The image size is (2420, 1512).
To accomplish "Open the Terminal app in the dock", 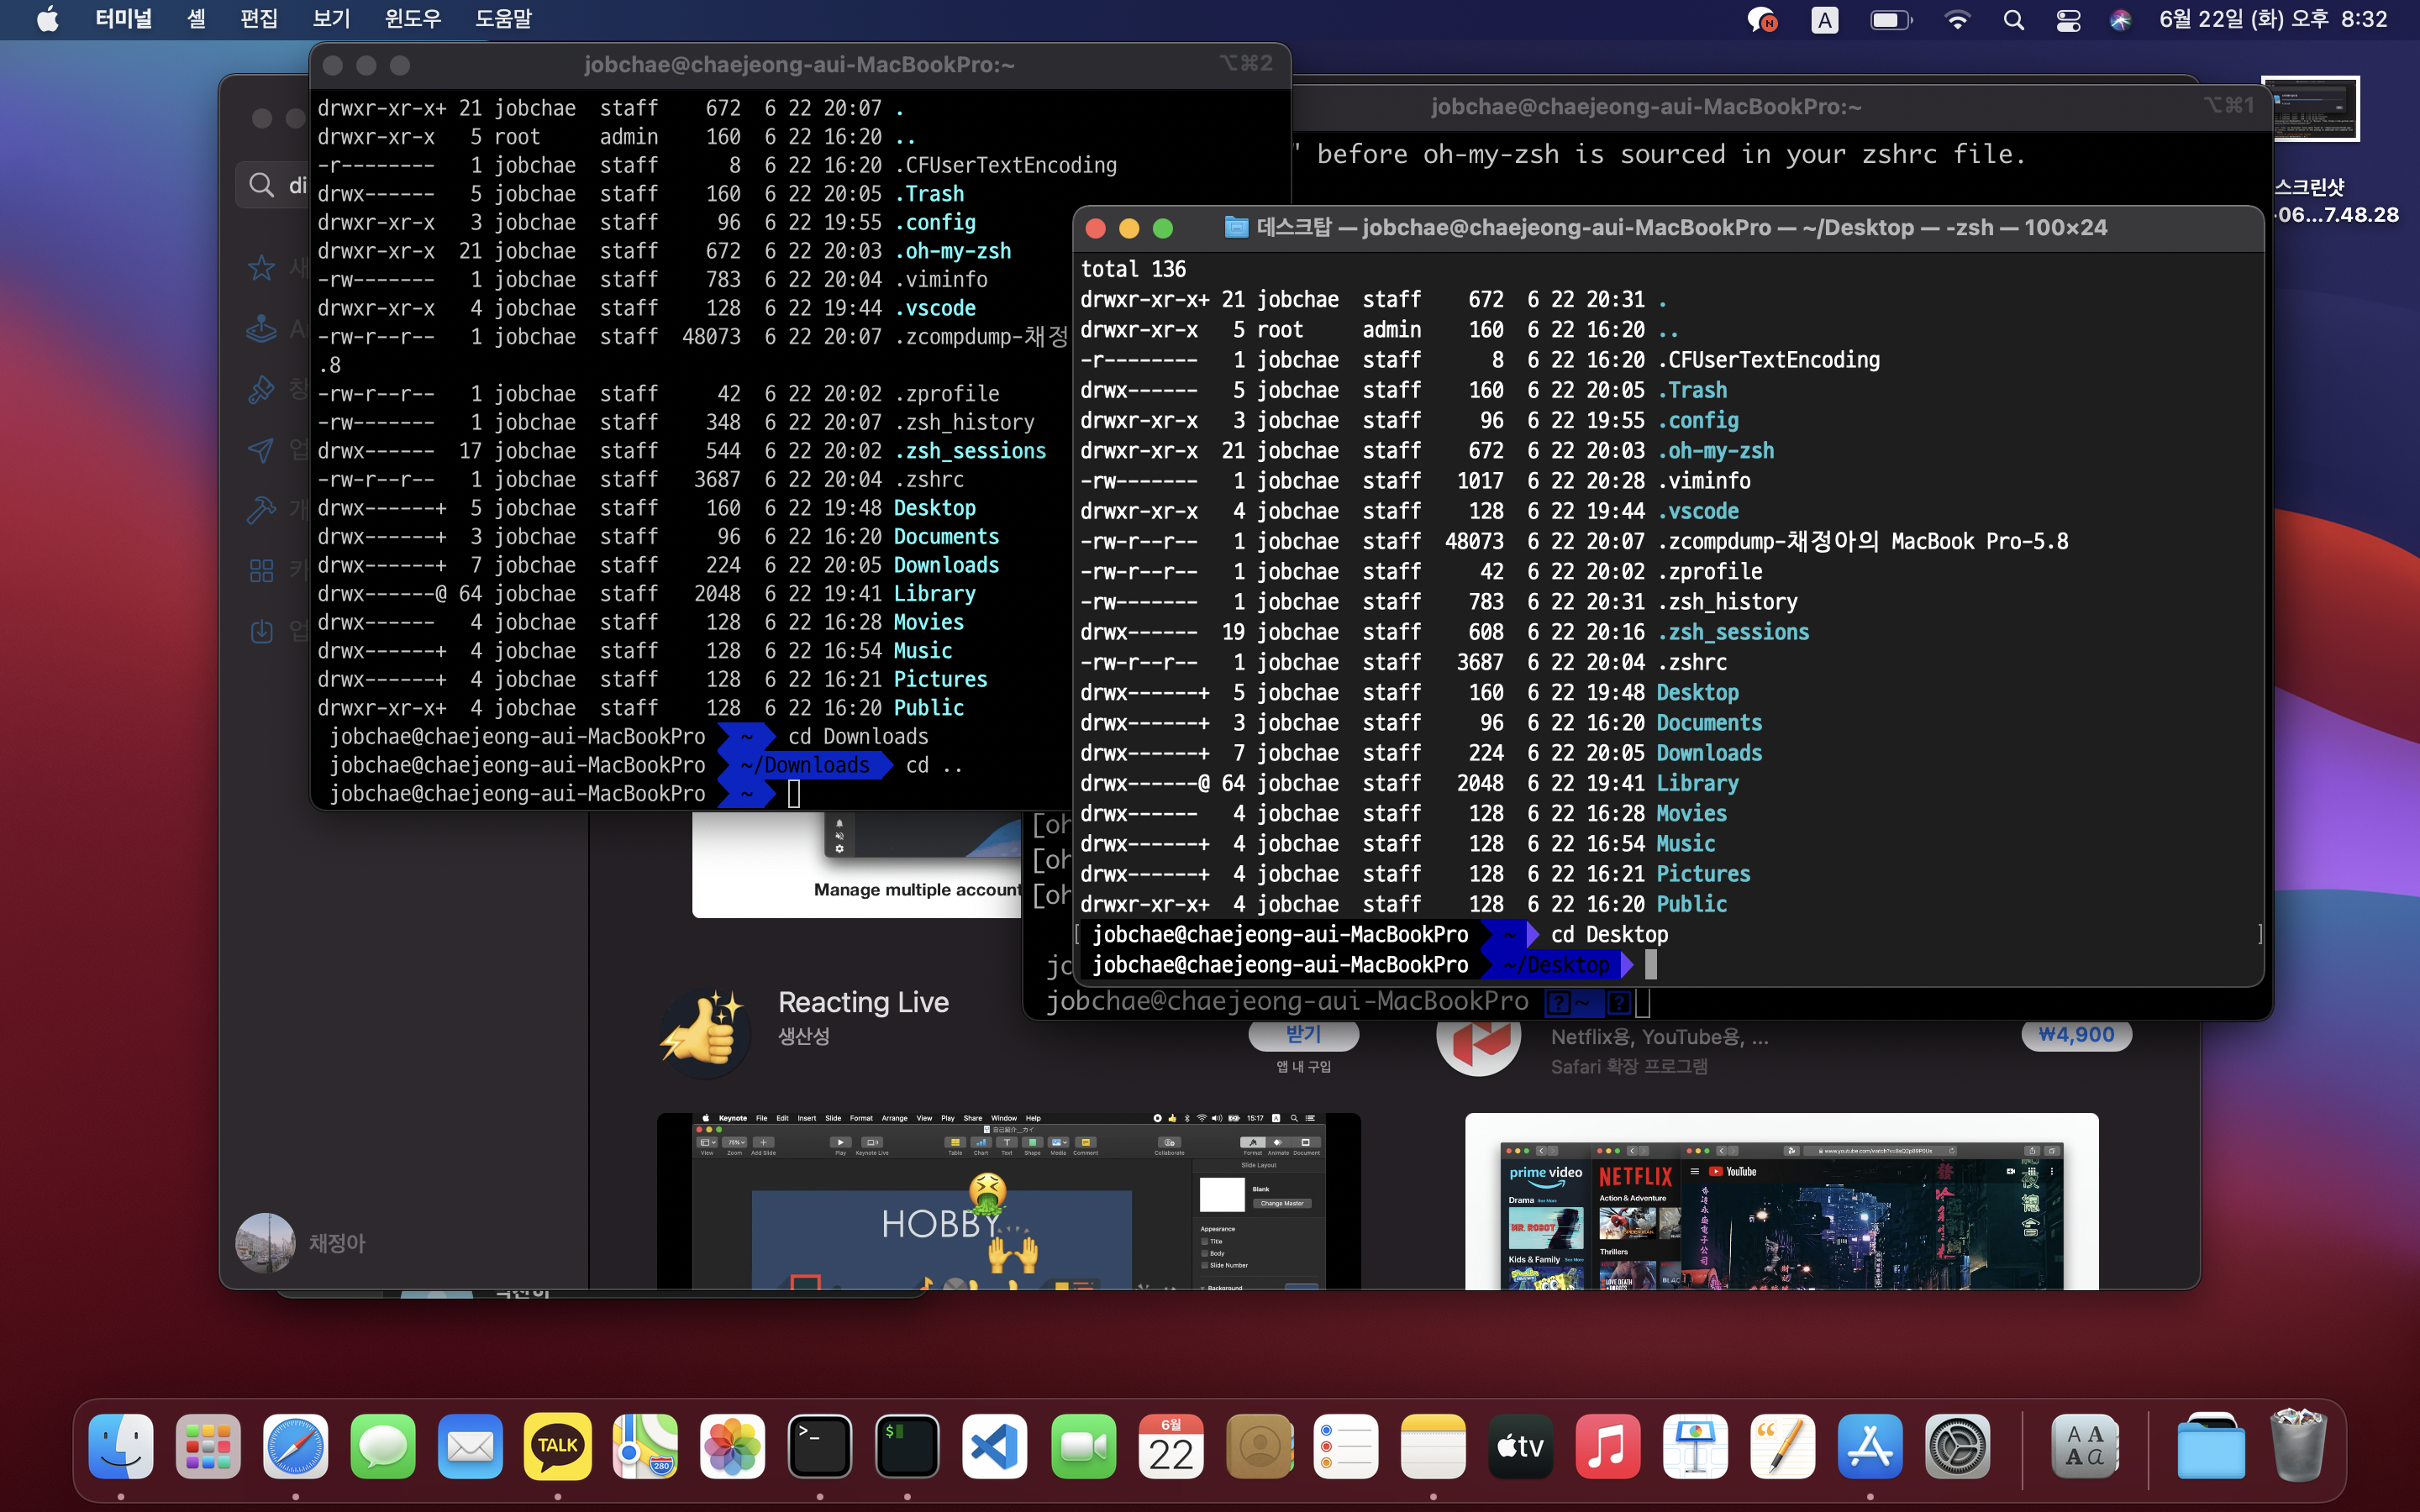I will click(x=820, y=1445).
